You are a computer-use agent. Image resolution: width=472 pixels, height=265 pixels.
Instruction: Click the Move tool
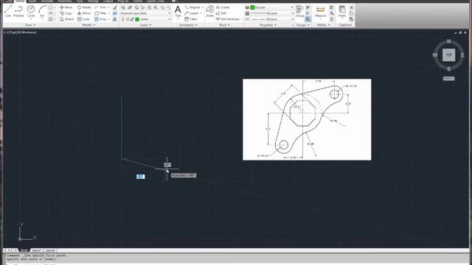click(66, 7)
